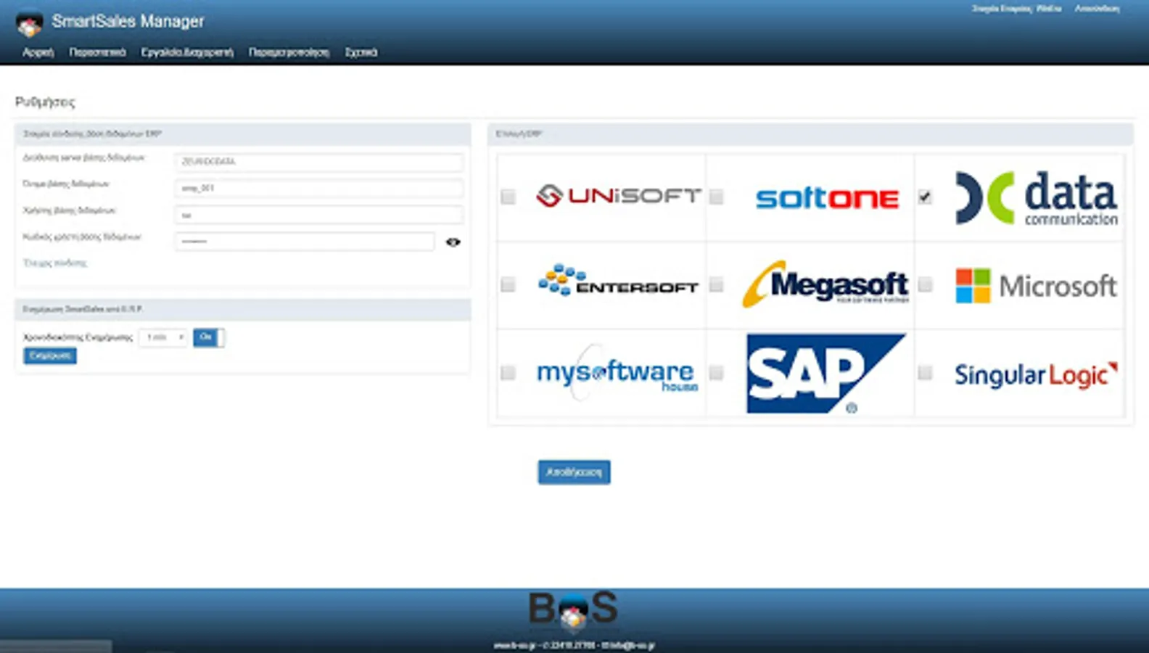1149x653 pixels.
Task: Tick the SoftOne checkbox
Action: coord(717,197)
